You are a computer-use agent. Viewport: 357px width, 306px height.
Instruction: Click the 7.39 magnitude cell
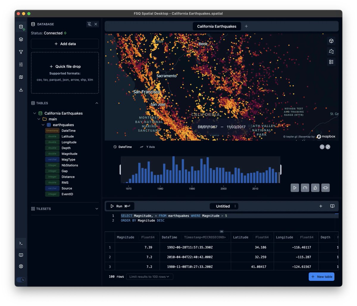(137, 247)
